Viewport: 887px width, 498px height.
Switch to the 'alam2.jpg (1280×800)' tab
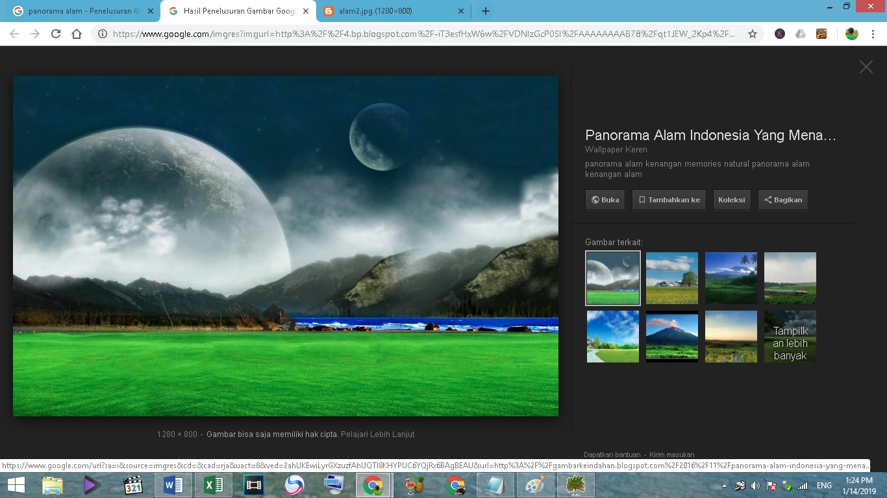394,11
